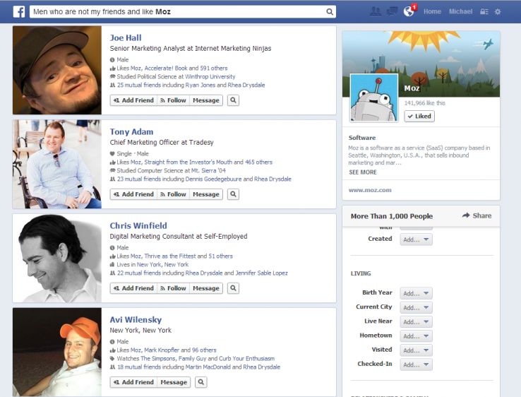Open the Hometown filter dropdown
521x397 pixels.
(x=416, y=336)
